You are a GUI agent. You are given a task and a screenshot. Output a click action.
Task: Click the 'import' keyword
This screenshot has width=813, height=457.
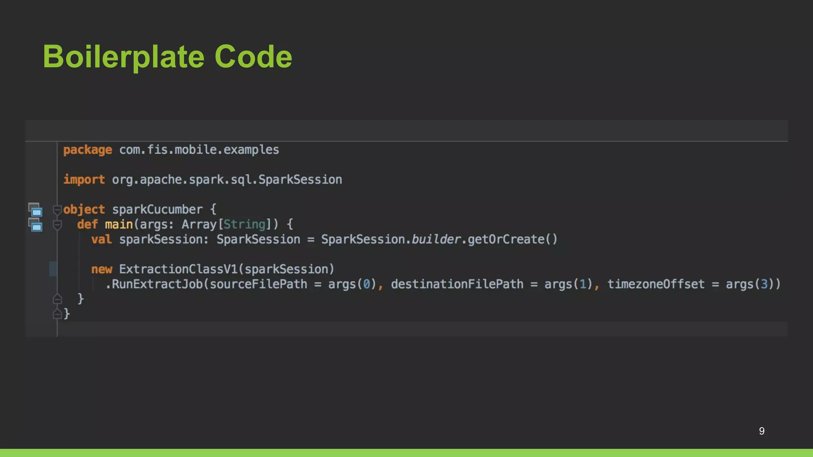(84, 180)
